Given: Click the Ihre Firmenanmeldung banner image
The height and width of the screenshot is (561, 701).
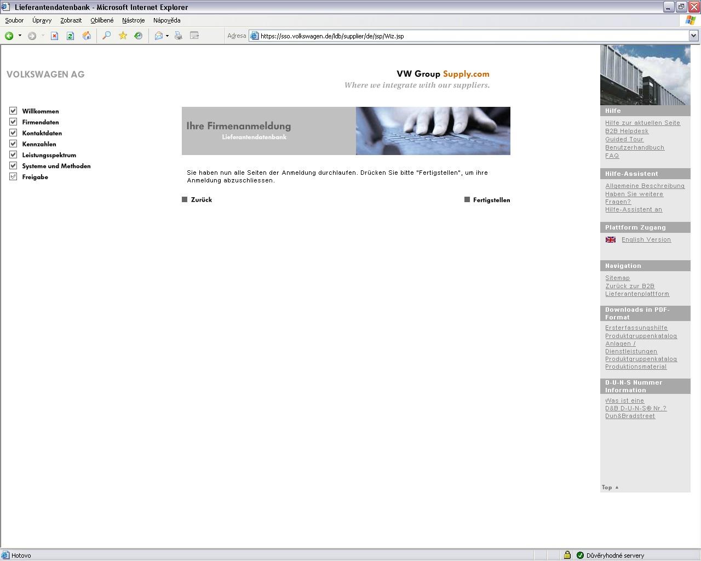Looking at the screenshot, I should [x=346, y=131].
